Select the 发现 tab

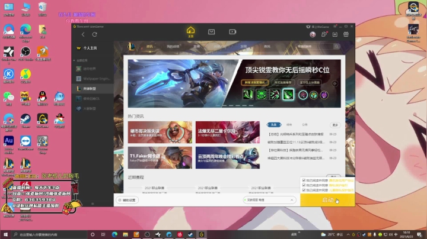tap(244, 47)
